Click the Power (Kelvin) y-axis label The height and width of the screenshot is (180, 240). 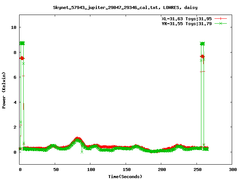[4, 90]
